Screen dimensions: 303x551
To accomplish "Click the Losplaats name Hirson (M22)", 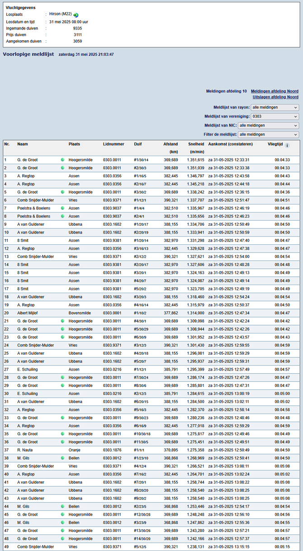I will click(x=61, y=14).
